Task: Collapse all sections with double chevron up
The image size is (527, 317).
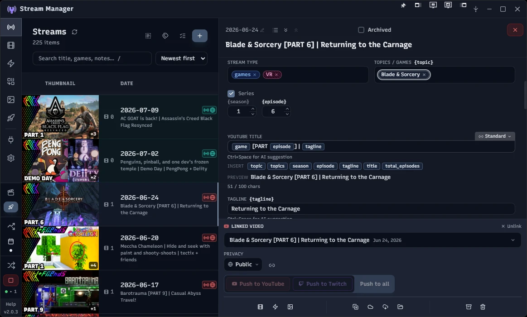Action: pyautogui.click(x=296, y=30)
